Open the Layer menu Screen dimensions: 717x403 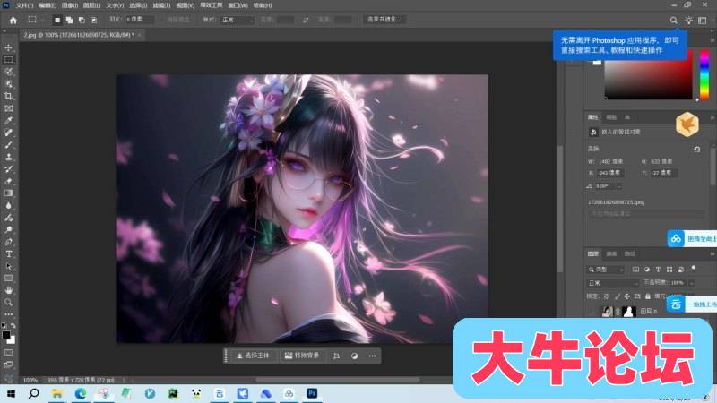click(92, 5)
